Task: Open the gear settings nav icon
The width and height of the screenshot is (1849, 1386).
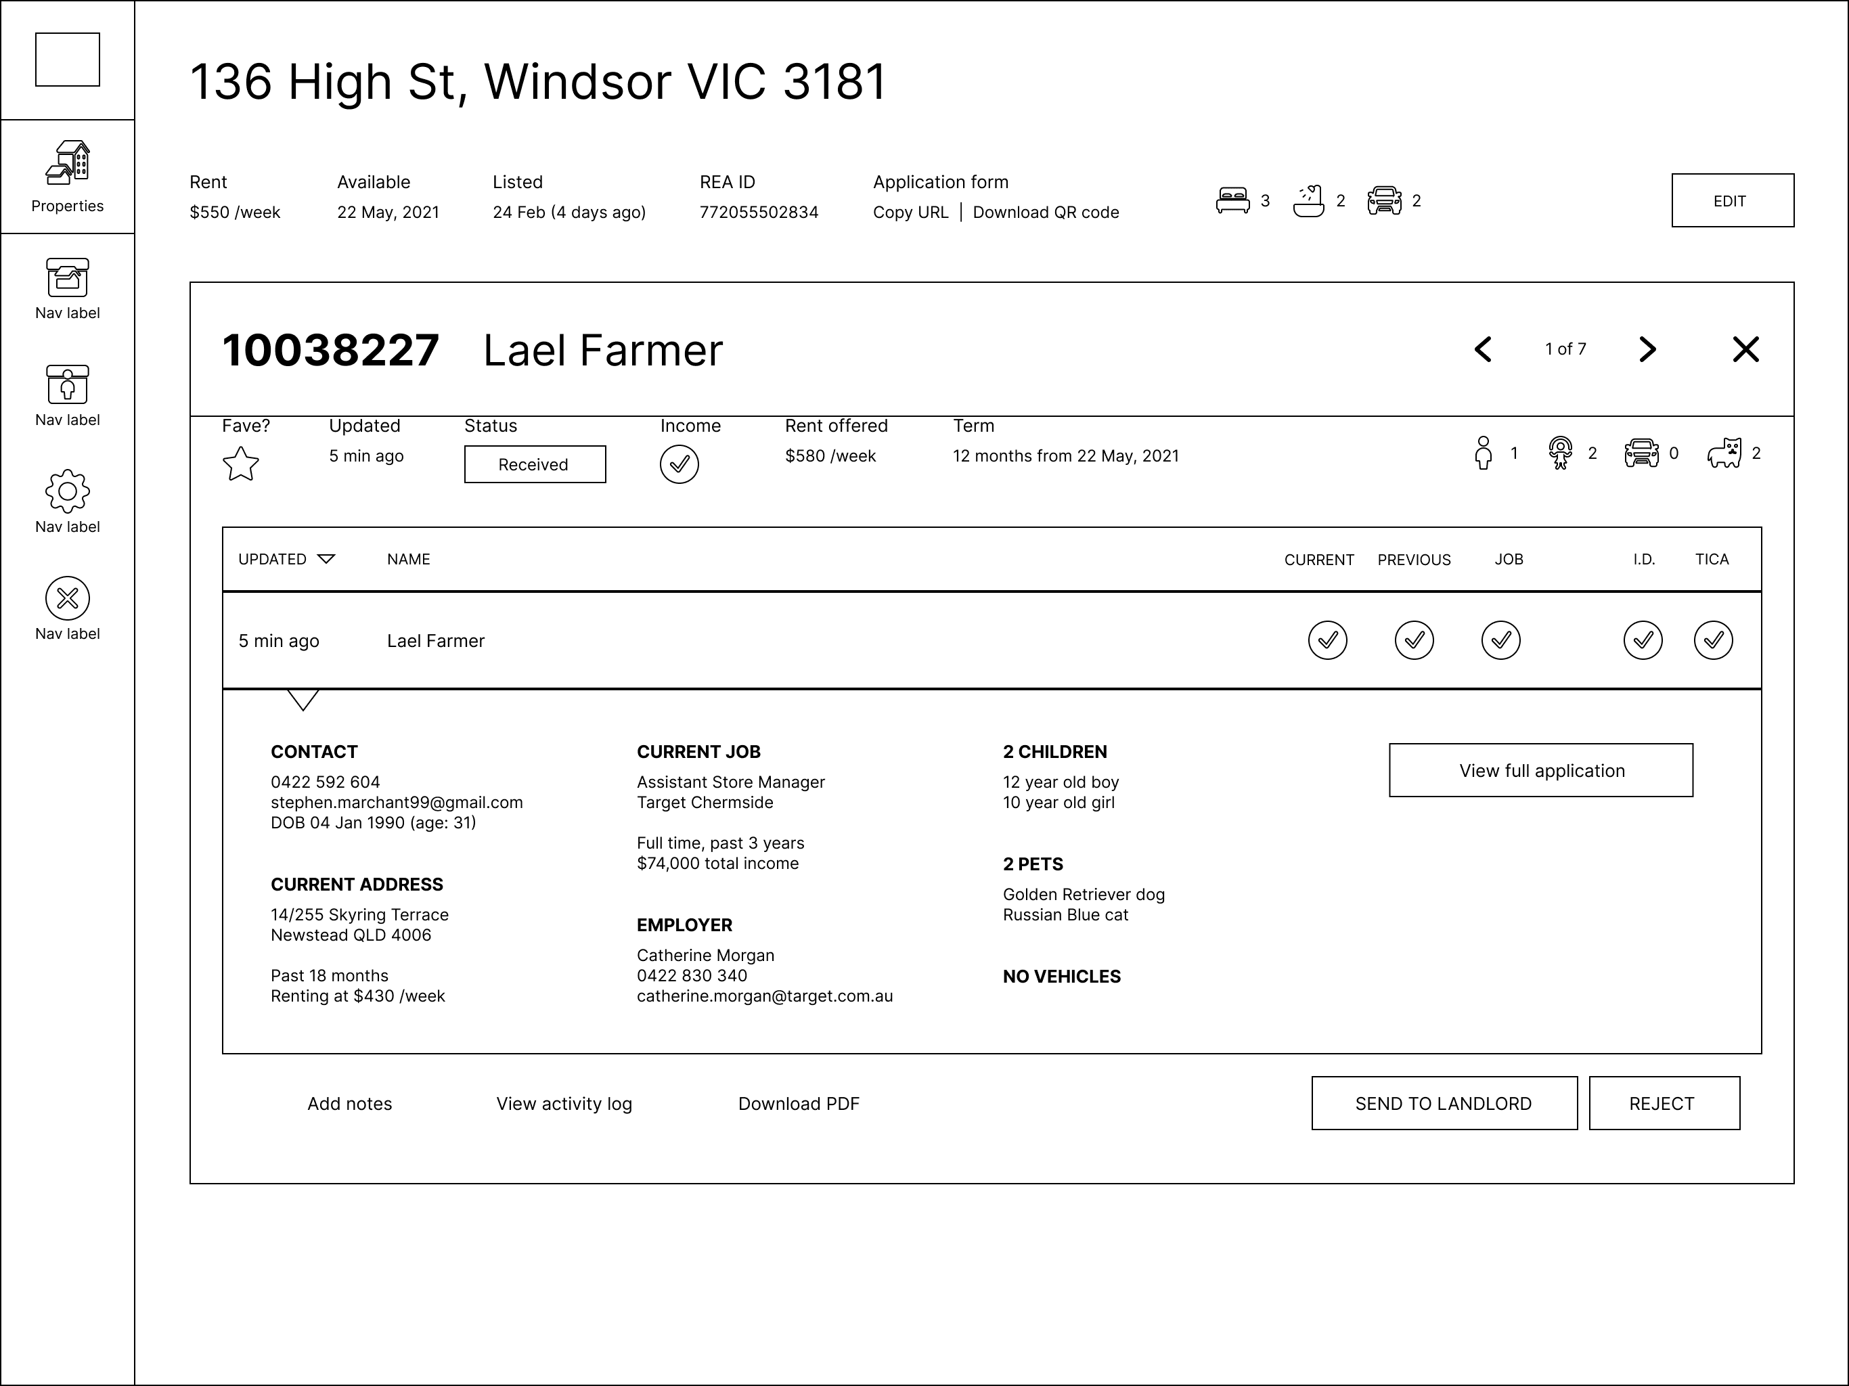Action: (68, 491)
